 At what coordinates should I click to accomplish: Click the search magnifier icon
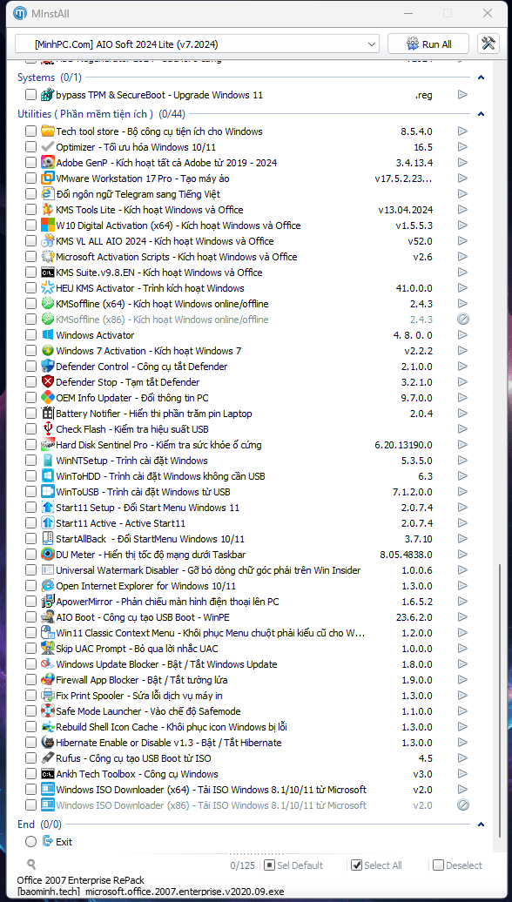(31, 864)
